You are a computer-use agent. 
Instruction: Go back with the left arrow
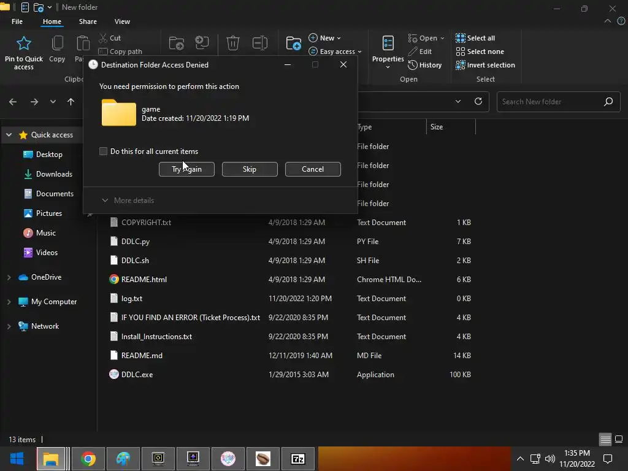13,102
